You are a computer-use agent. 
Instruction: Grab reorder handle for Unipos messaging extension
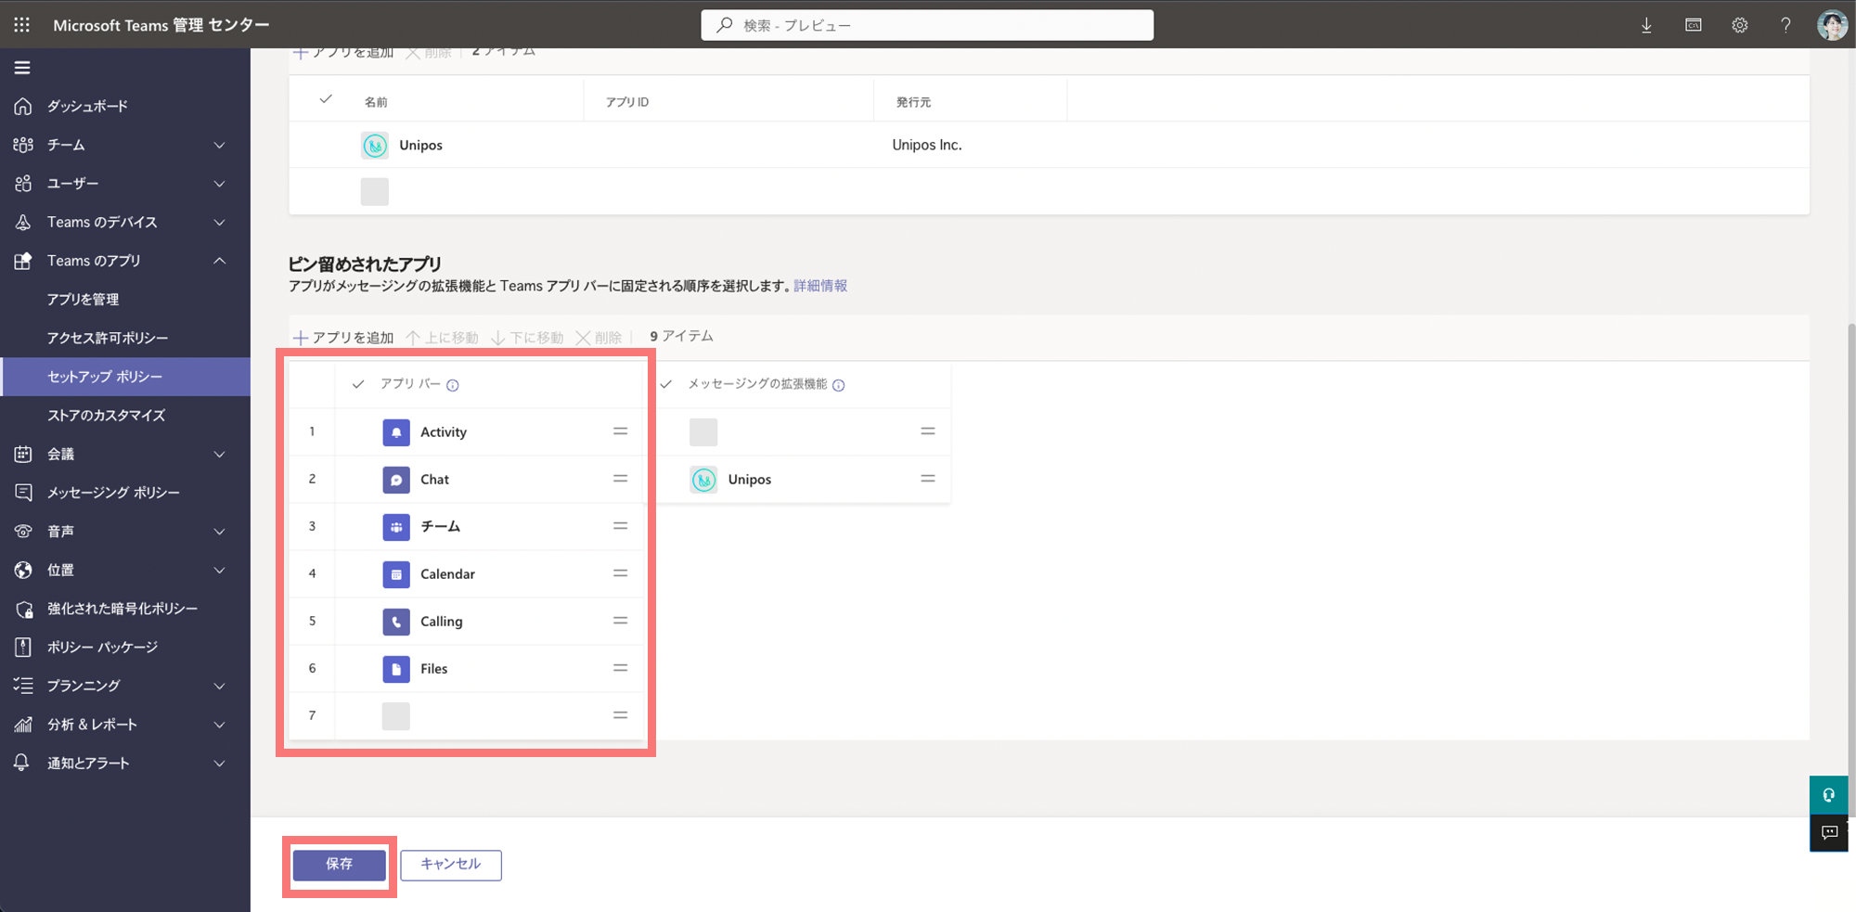(927, 479)
